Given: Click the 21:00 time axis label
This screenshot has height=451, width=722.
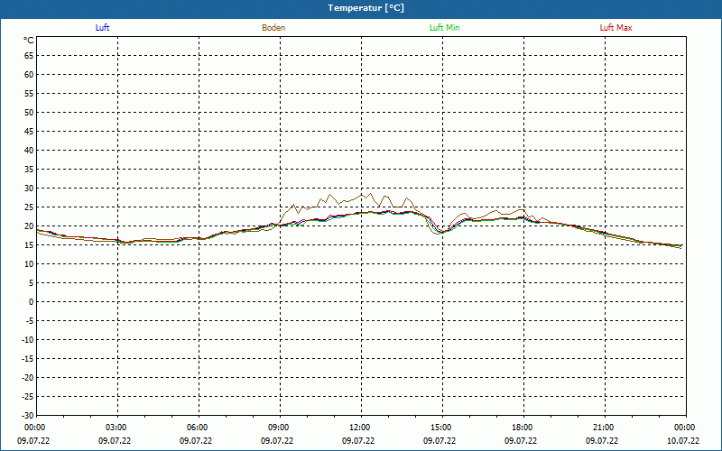Looking at the screenshot, I should 605,428.
